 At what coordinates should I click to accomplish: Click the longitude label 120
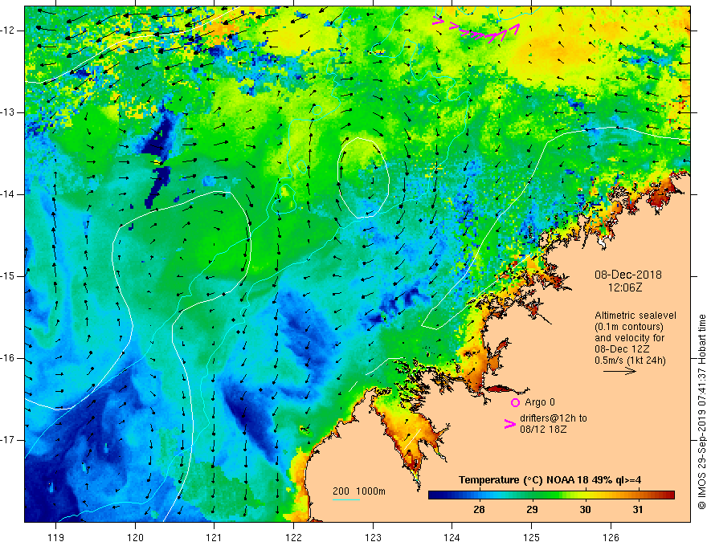[135, 537]
